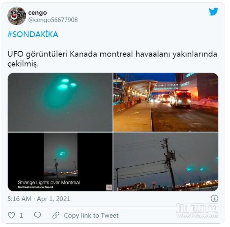Open the 5:16 AM Apr 1, 2021 timestamp
This screenshot has width=230, height=227.
[39, 199]
